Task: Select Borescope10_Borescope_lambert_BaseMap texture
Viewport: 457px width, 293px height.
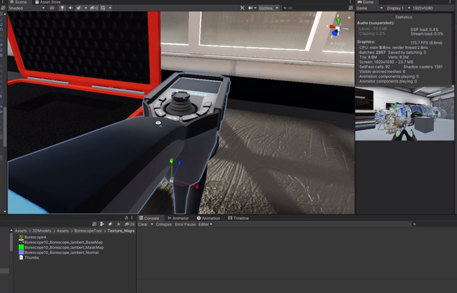Action: pos(61,242)
